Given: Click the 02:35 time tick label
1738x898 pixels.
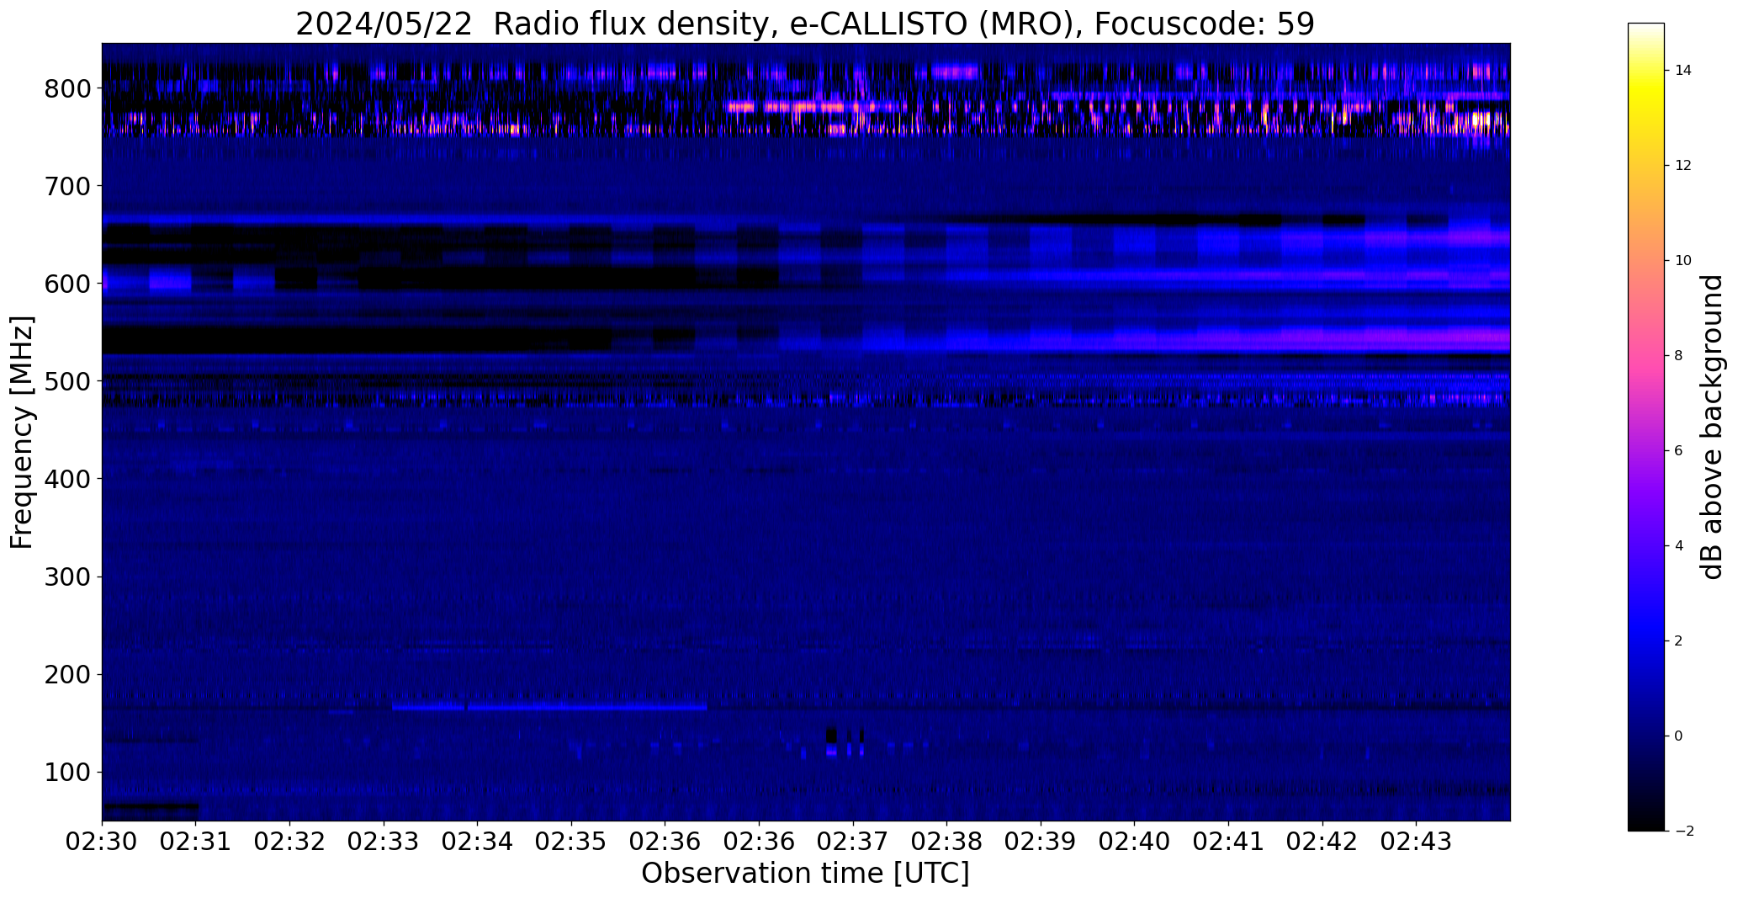Looking at the screenshot, I should click(572, 842).
